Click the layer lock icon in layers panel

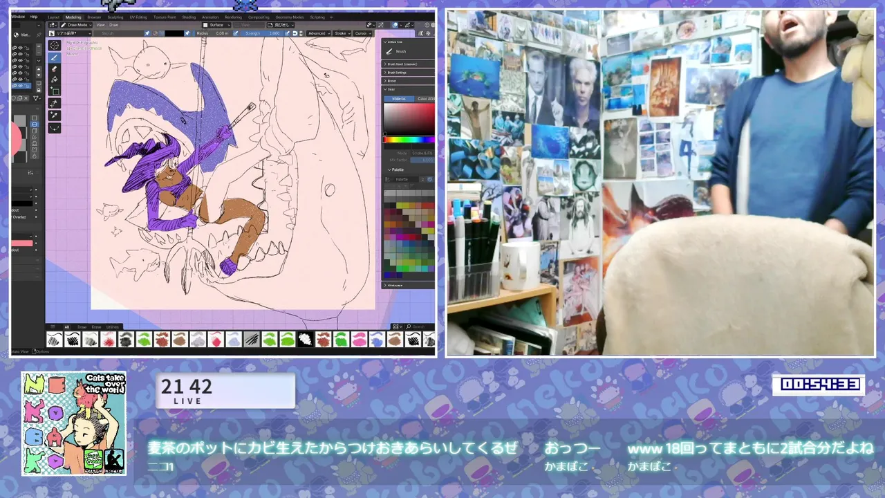pyautogui.click(x=39, y=90)
